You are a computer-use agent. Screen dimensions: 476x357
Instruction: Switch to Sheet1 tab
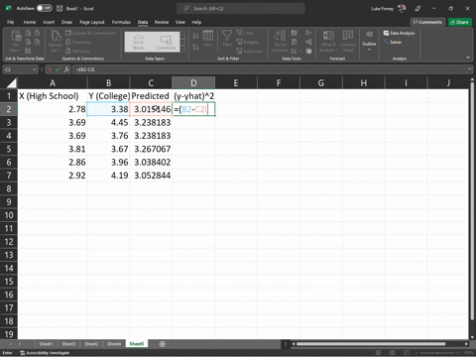(46, 344)
